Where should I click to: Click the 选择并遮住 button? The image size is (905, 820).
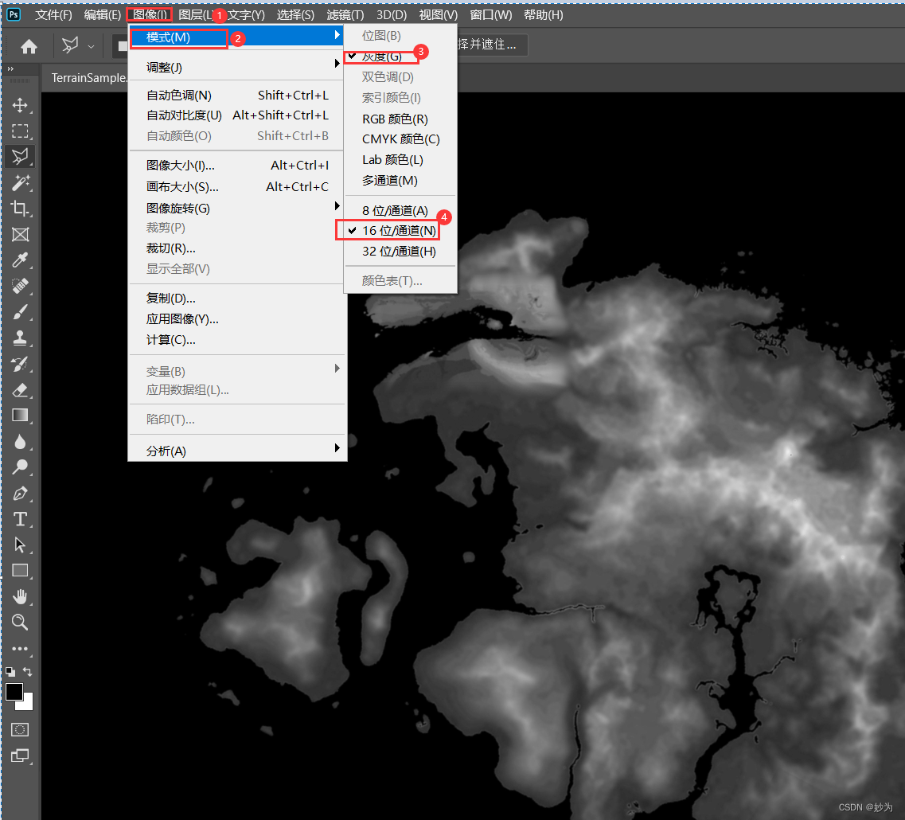pyautogui.click(x=492, y=45)
